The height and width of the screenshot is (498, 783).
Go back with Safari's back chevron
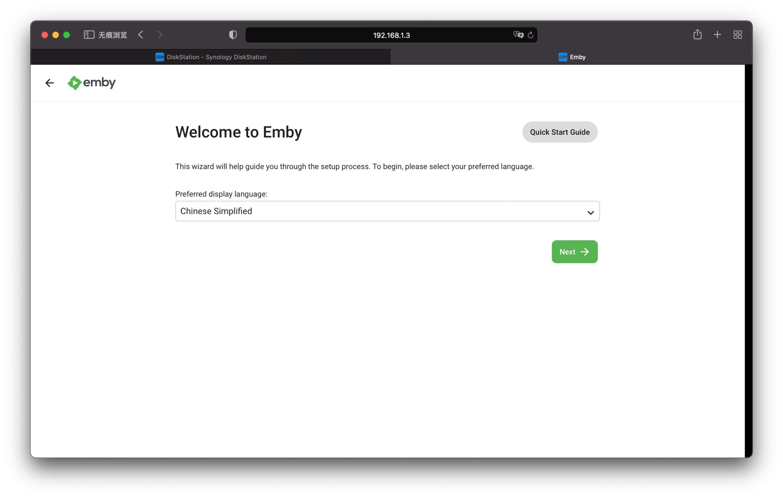coord(141,35)
